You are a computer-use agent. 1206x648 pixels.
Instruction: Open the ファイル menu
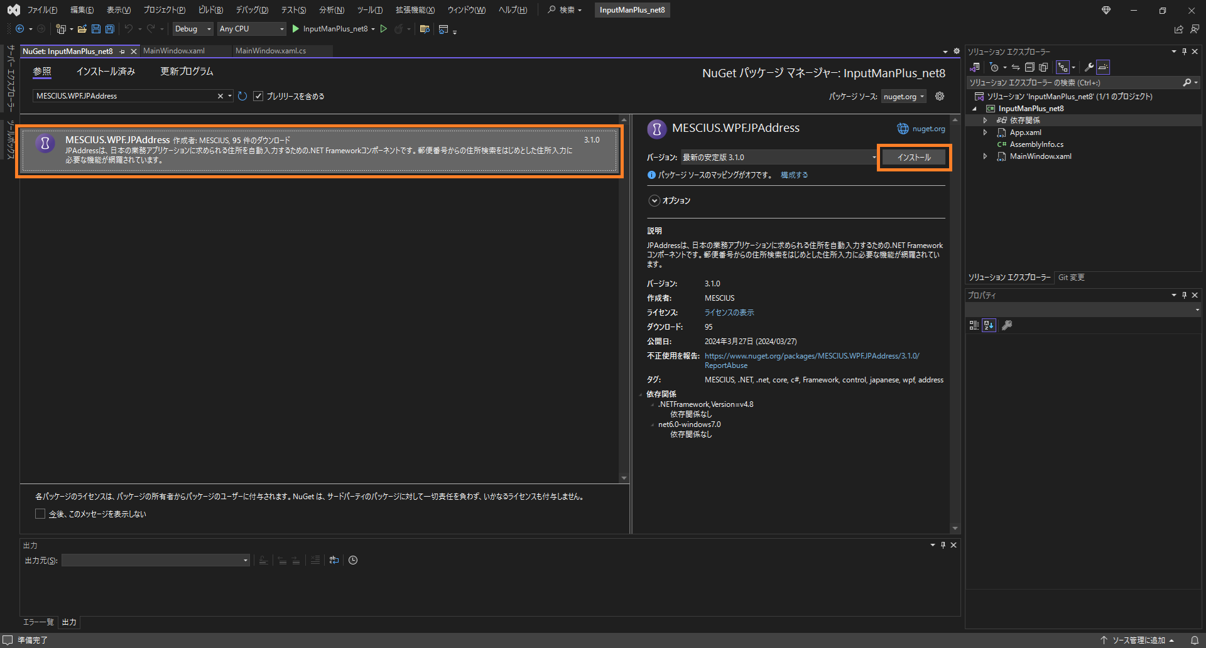click(x=42, y=10)
